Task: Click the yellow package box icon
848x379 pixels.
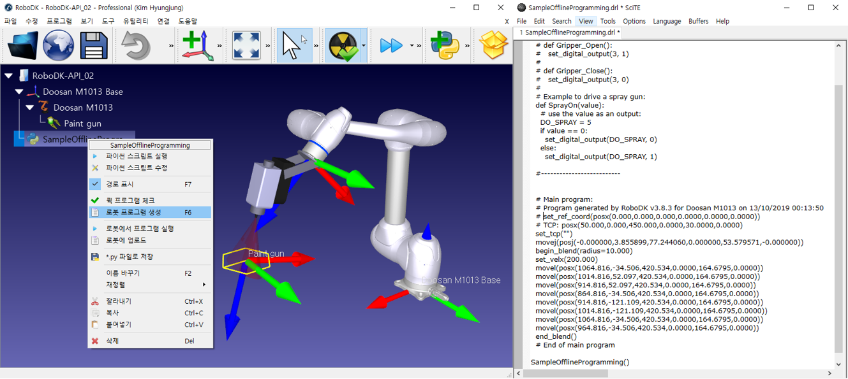Action: (493, 45)
